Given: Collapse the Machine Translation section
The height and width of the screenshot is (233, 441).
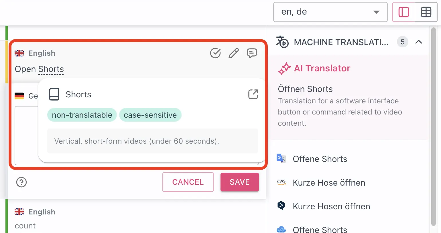Looking at the screenshot, I should point(419,42).
